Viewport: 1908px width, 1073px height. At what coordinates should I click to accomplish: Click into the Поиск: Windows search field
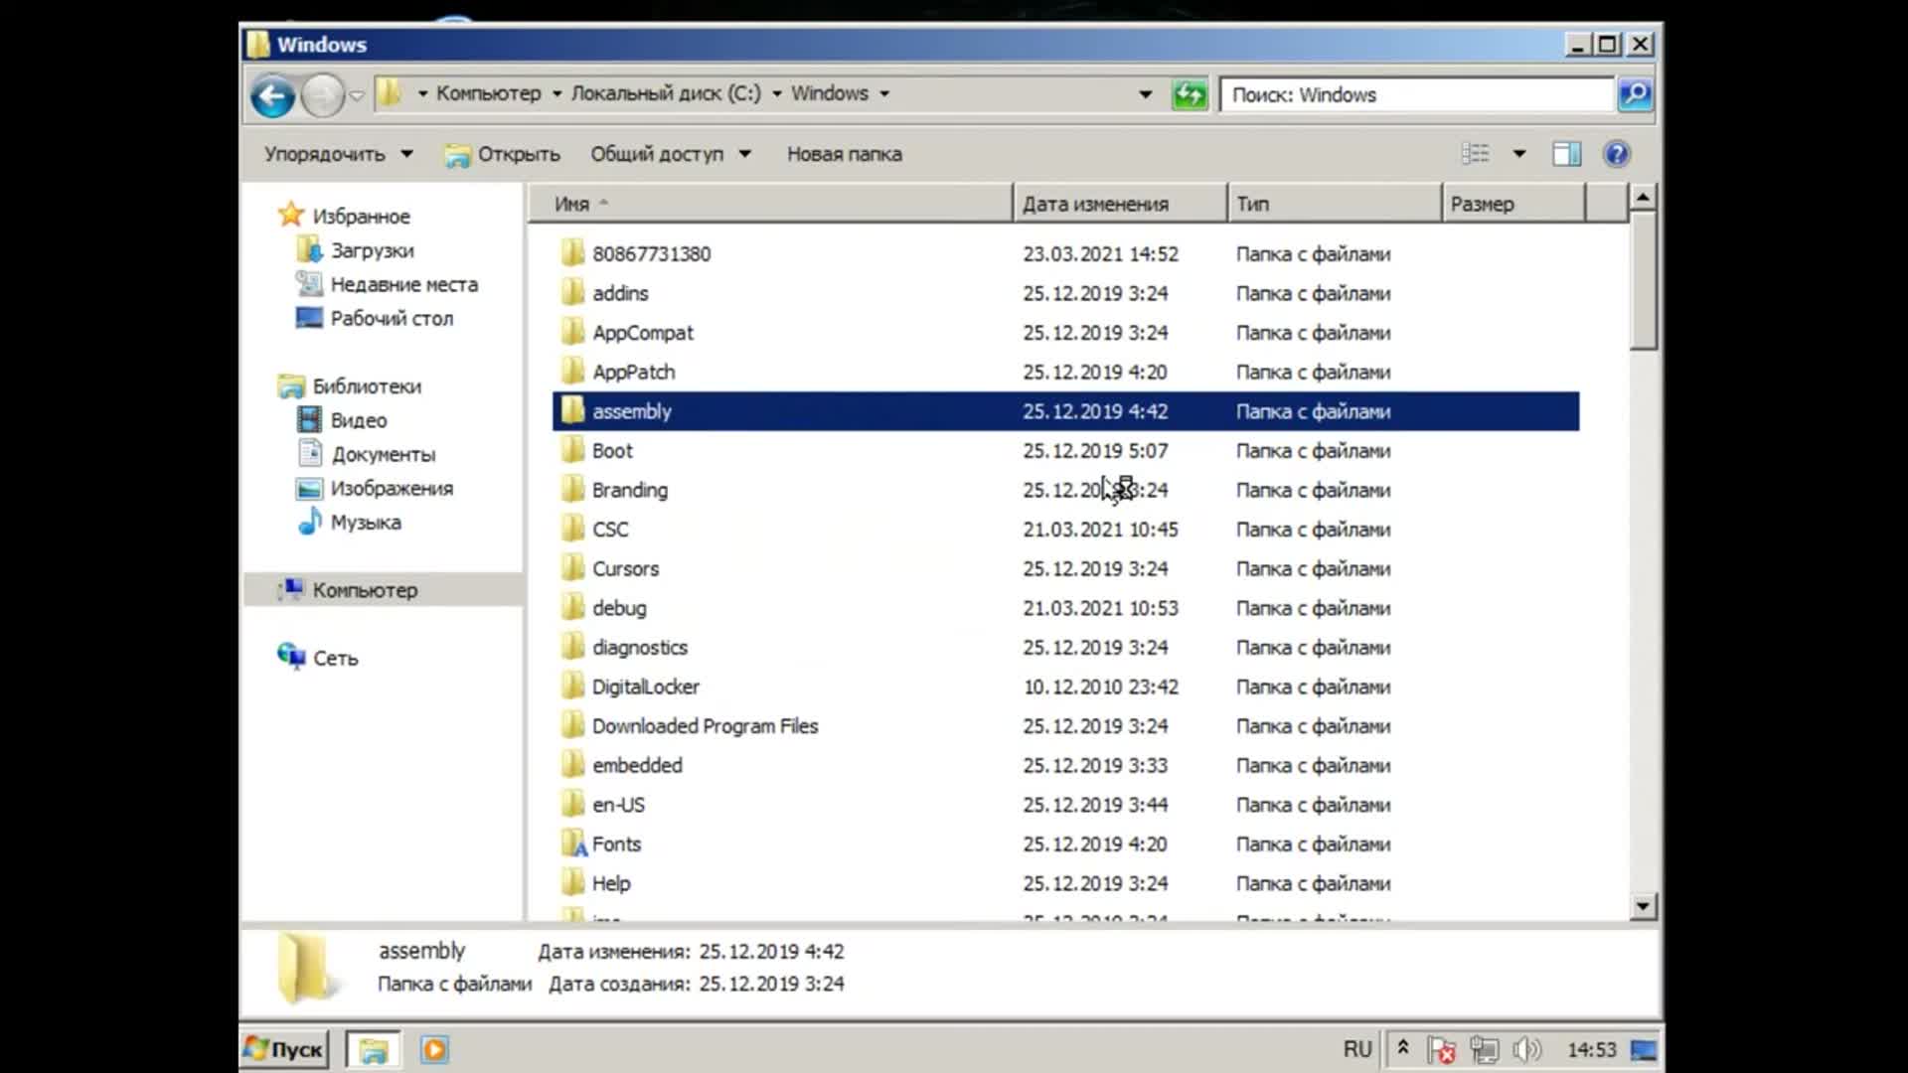coord(1417,94)
